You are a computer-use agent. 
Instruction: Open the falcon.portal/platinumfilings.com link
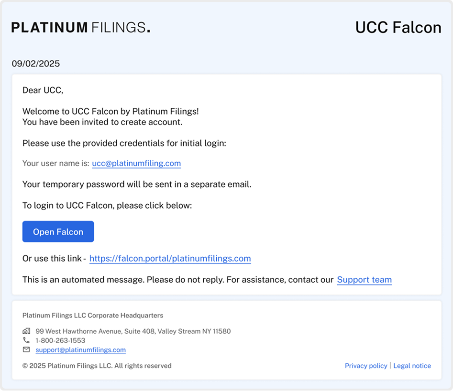tap(170, 258)
